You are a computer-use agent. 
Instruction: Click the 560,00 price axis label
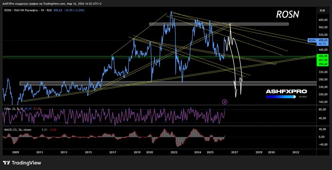click(323, 27)
